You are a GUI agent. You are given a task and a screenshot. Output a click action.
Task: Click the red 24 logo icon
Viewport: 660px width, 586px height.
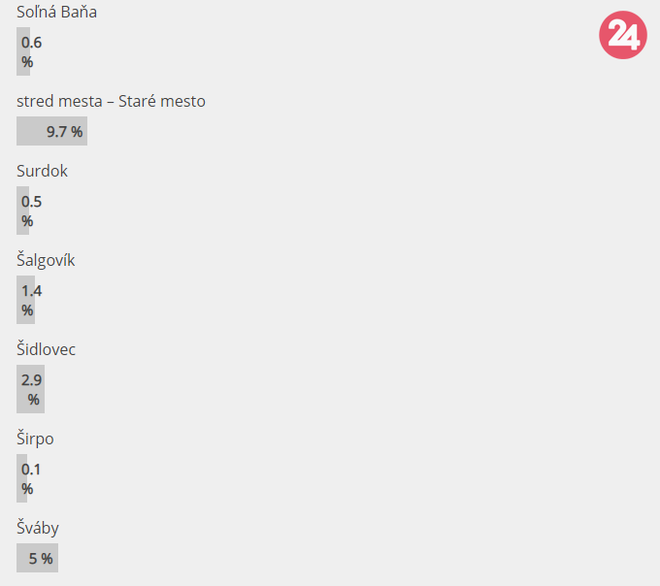point(622,37)
